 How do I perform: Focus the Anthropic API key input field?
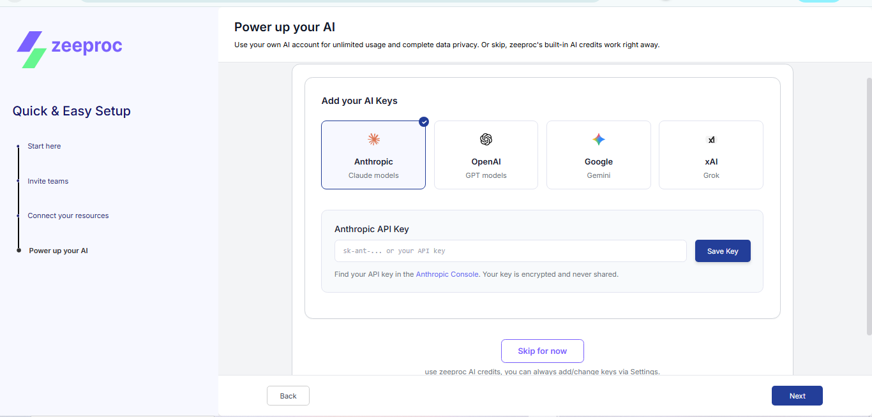511,251
